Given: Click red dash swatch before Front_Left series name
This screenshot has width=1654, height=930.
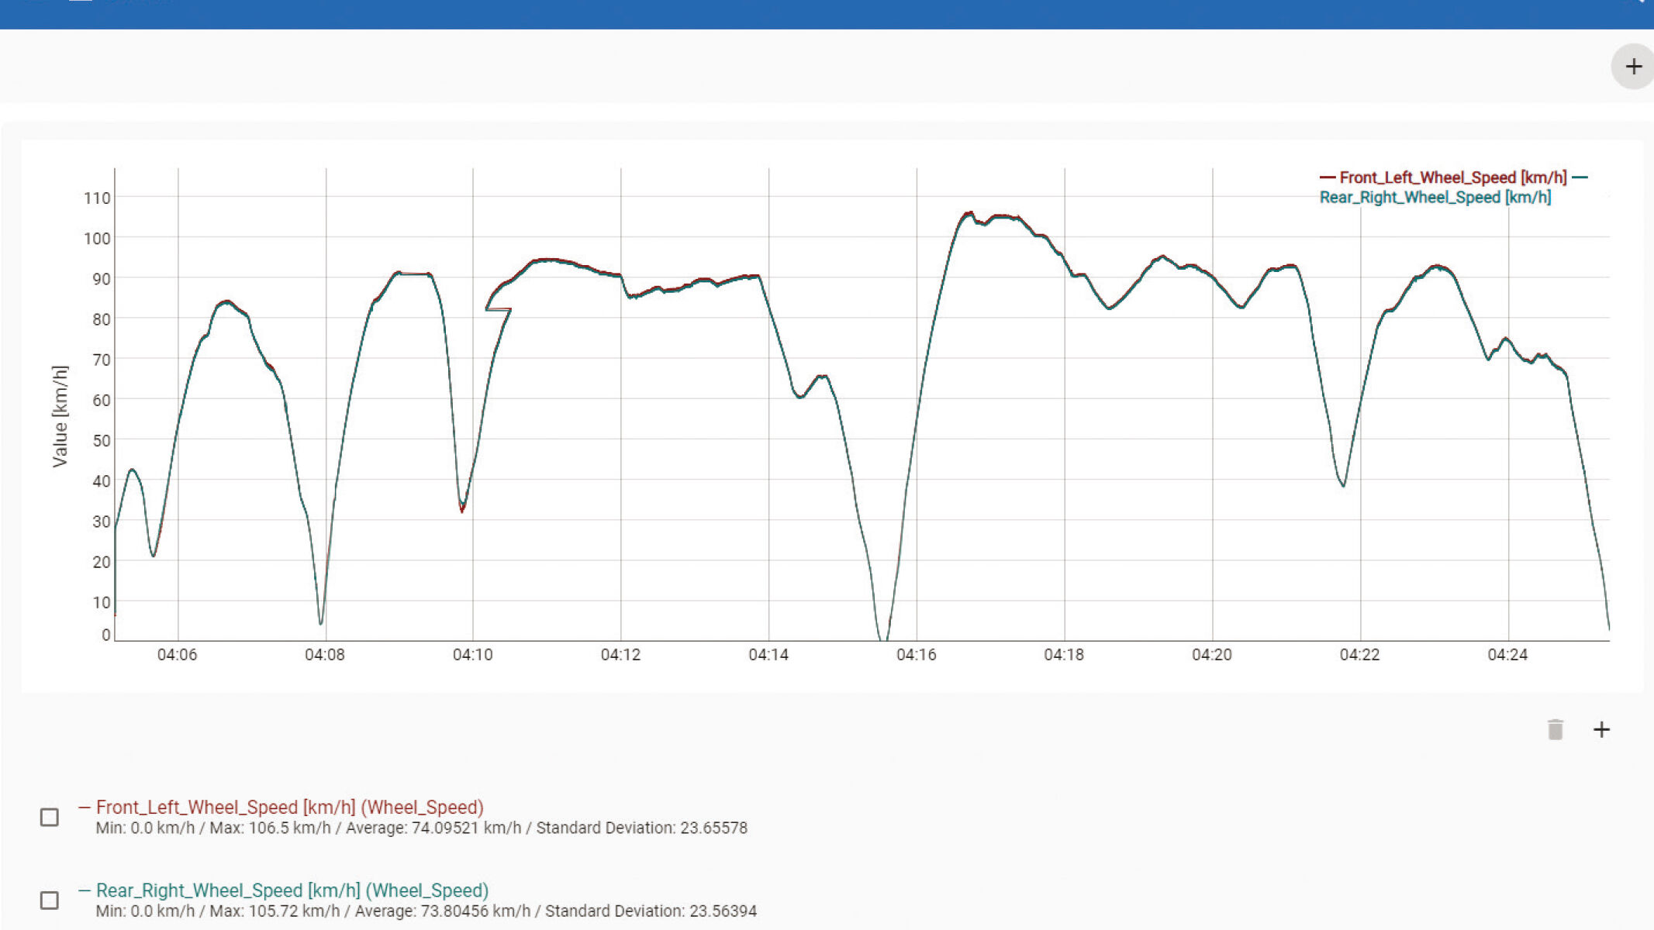Looking at the screenshot, I should click(x=85, y=808).
